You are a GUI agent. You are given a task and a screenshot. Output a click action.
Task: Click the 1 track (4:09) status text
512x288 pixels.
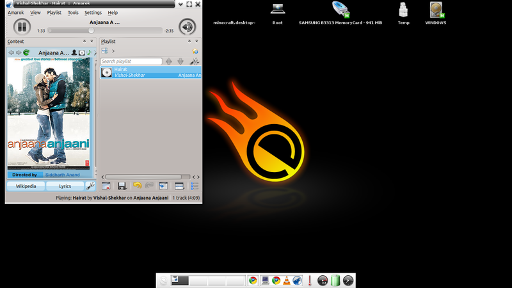point(186,198)
